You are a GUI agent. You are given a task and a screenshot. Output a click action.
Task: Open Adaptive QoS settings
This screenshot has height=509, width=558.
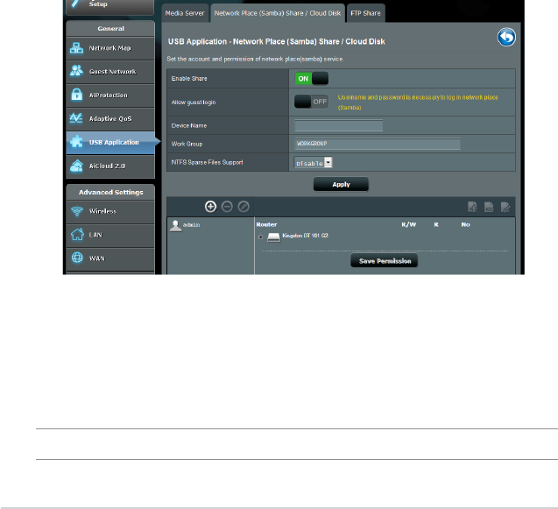(110, 118)
